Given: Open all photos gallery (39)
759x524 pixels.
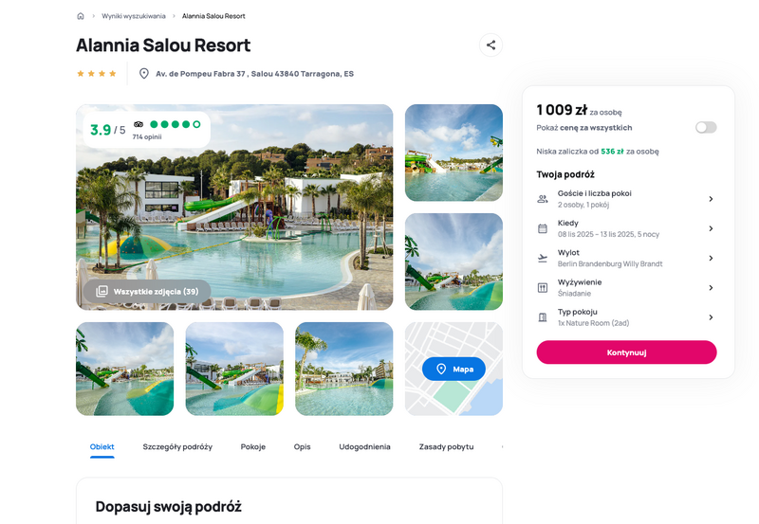Looking at the screenshot, I should tap(147, 292).
